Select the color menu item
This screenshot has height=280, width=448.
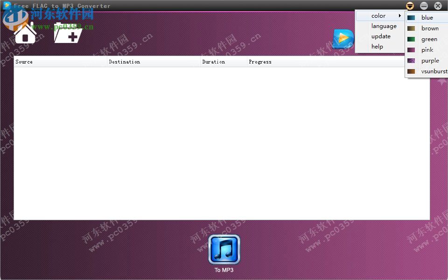coord(378,15)
